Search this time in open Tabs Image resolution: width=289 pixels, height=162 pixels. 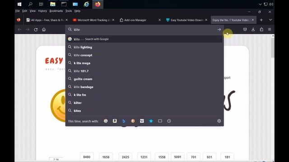(x=160, y=121)
